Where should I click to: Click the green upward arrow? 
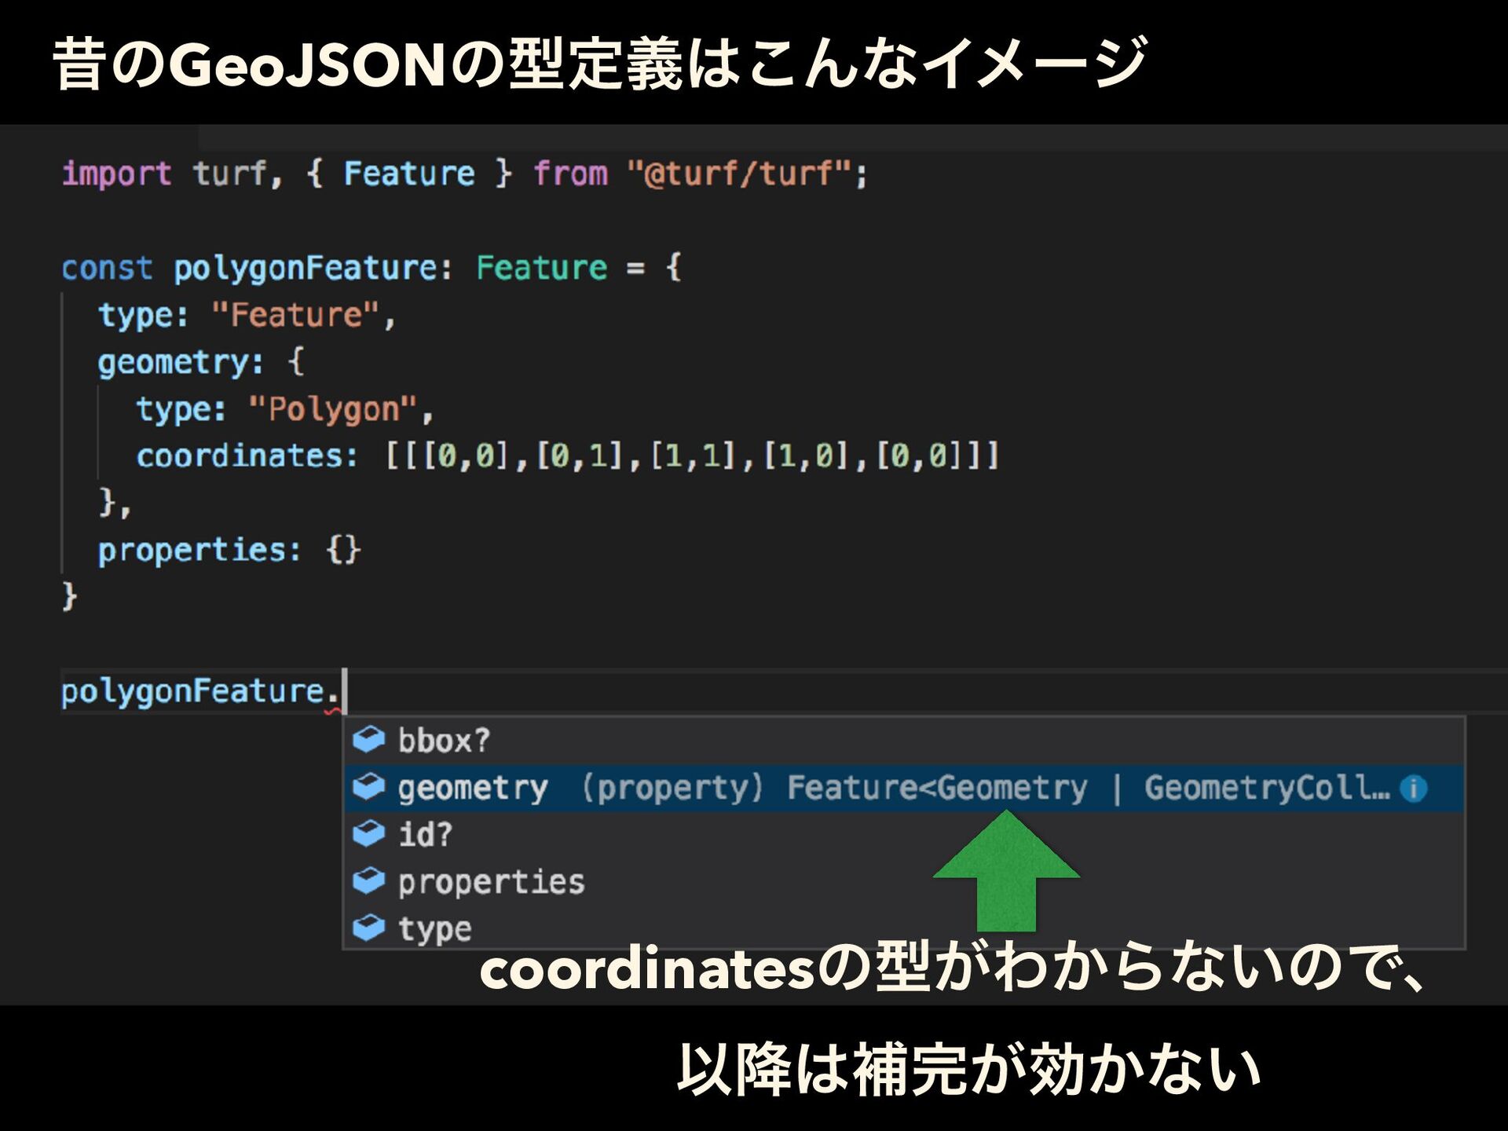point(1006,873)
